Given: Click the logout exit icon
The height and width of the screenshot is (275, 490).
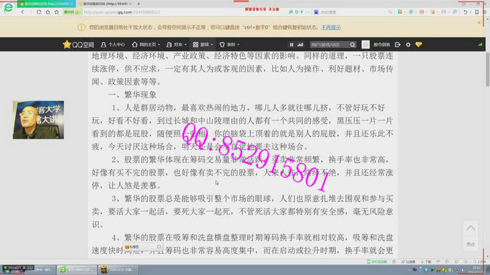Looking at the screenshot, I should [x=399, y=44].
